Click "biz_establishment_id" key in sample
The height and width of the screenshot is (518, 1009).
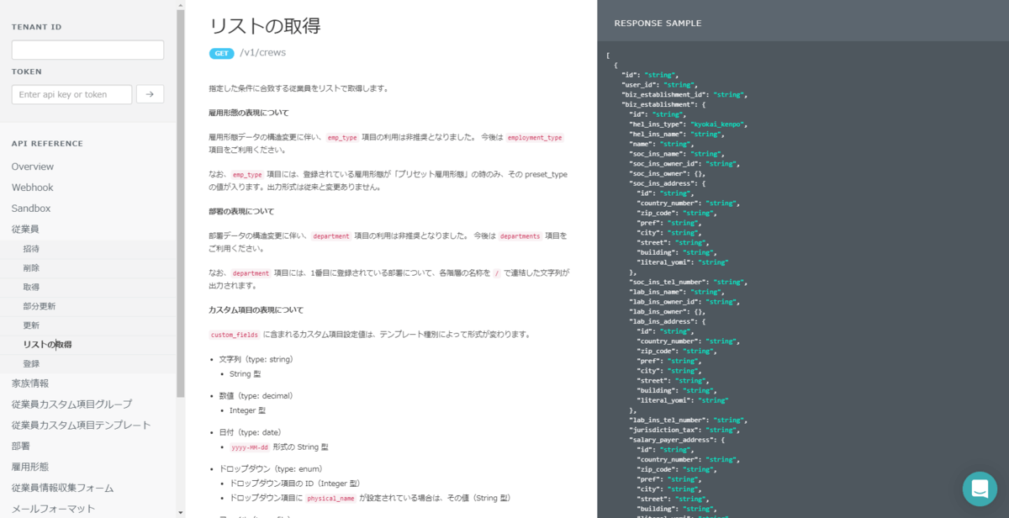(x=665, y=95)
